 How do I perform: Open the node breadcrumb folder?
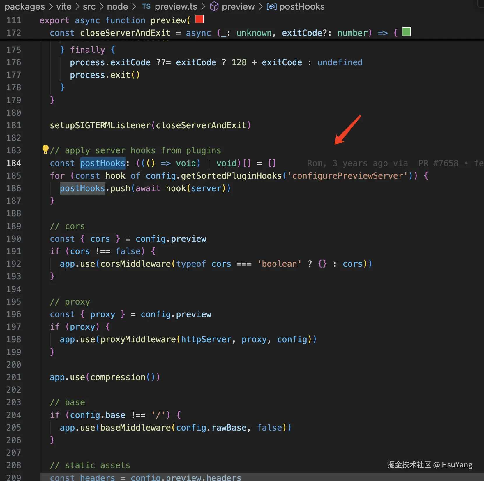117,6
